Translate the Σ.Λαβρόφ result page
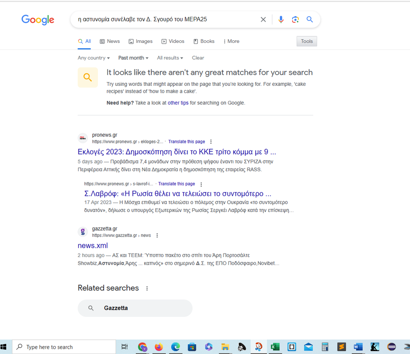The width and height of the screenshot is (410, 354). coord(176,184)
